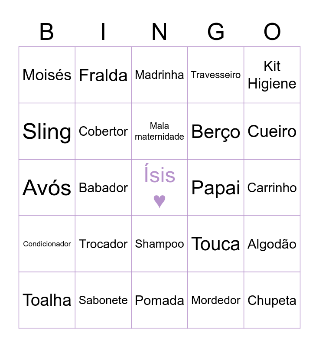Screen dimensions: 319x347
Task: Click the Condicionador cell
Action: (x=47, y=244)
